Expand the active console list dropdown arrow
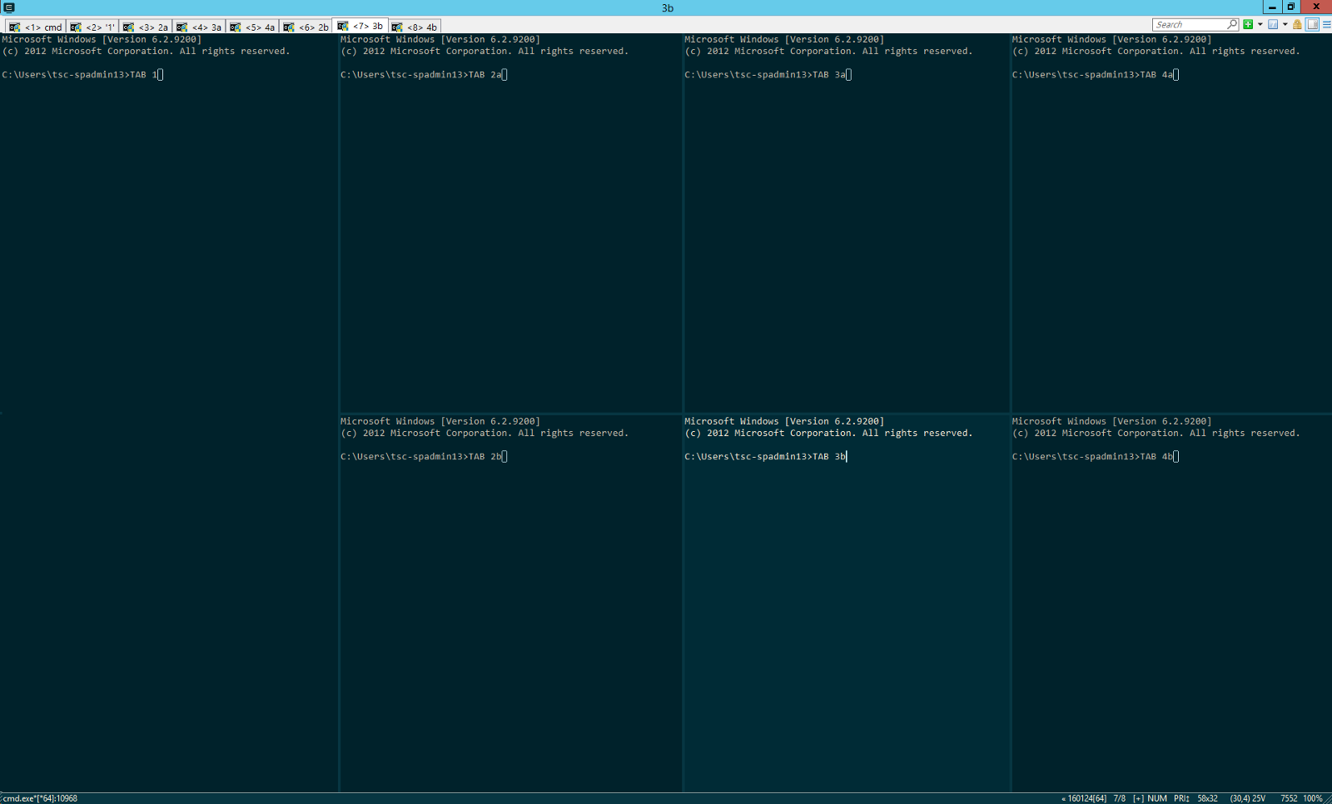Image resolution: width=1332 pixels, height=804 pixels. tap(1285, 25)
